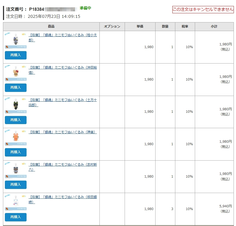Click 再購入 for the 坂田銀時 item
Viewport: 236px width, 226px height.
(x=16, y=217)
